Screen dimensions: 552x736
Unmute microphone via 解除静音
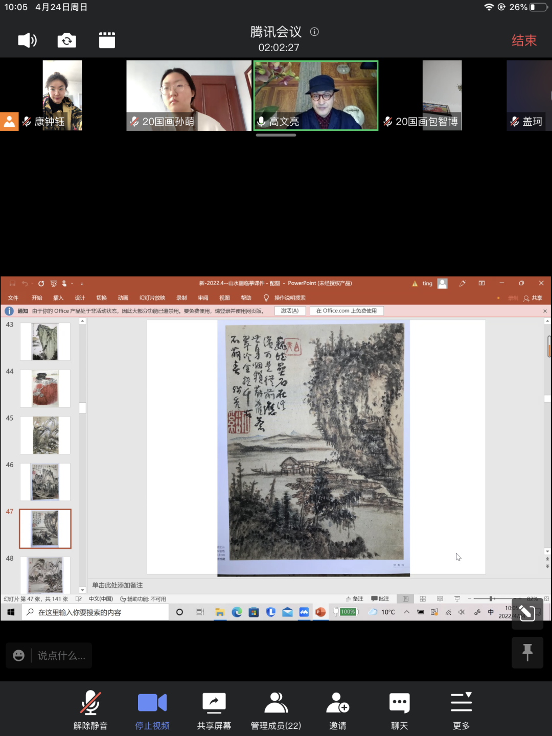(x=90, y=710)
